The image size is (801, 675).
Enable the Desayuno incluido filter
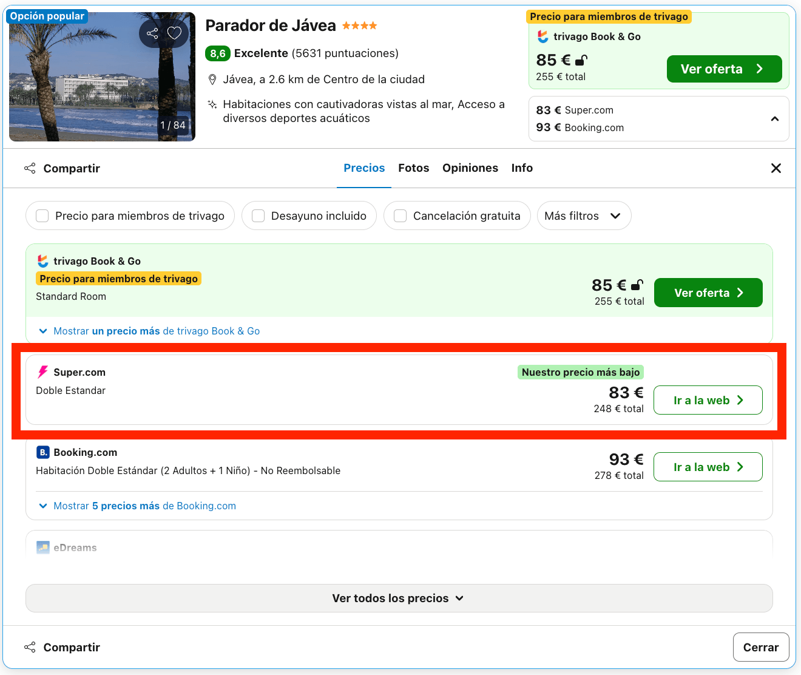coord(258,216)
